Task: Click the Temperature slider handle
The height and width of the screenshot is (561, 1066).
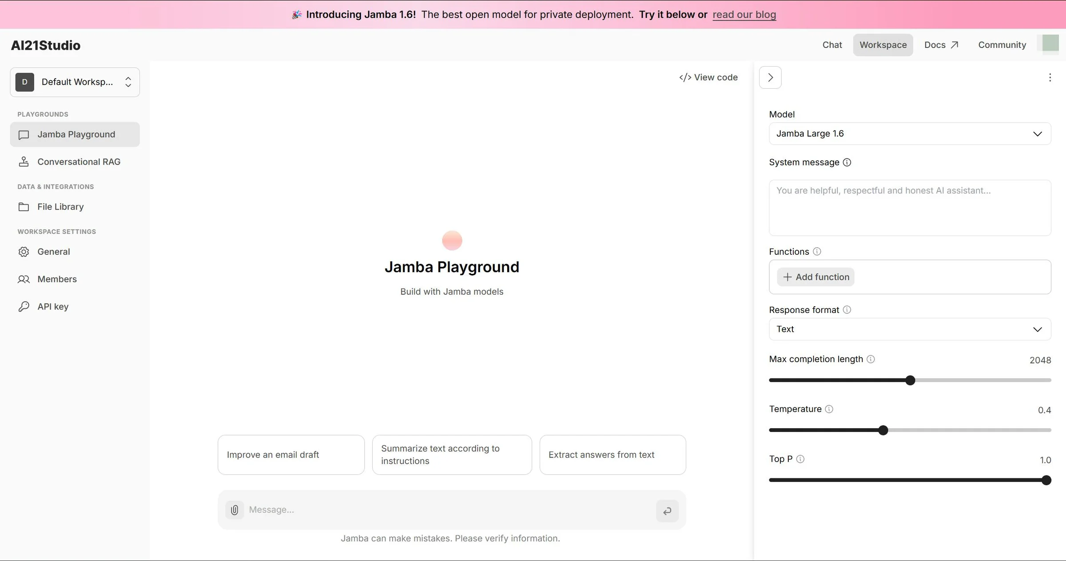Action: [883, 431]
